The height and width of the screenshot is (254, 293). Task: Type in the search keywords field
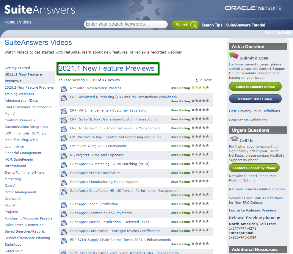pyautogui.click(x=126, y=24)
